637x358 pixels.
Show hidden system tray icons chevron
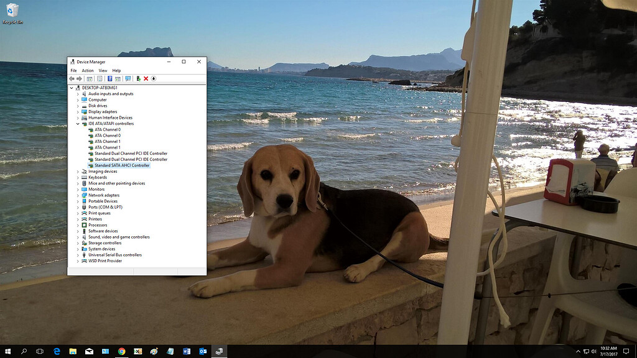click(x=578, y=352)
